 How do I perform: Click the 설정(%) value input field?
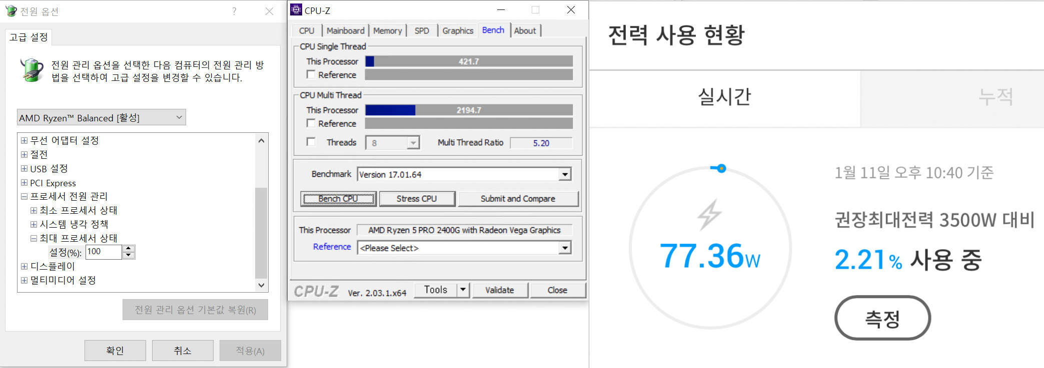(104, 252)
